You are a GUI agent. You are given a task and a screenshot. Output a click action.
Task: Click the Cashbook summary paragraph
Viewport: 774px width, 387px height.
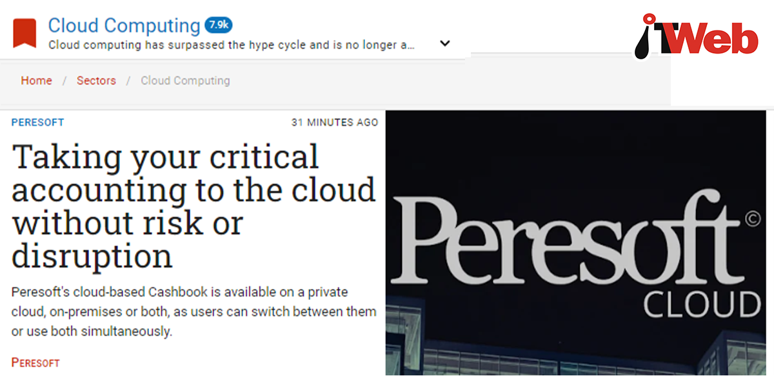193,312
